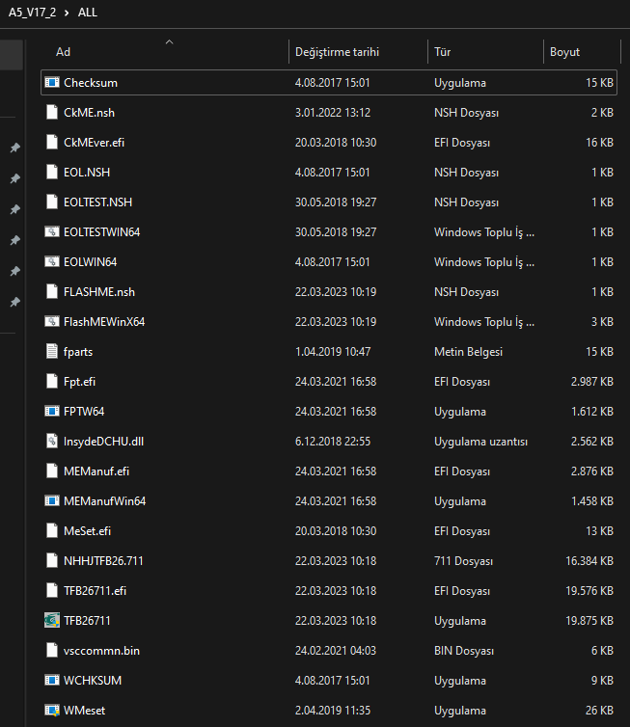Click the 24.02.2021 04:03 date cell
Viewport: 630px width, 727px height.
coord(336,651)
